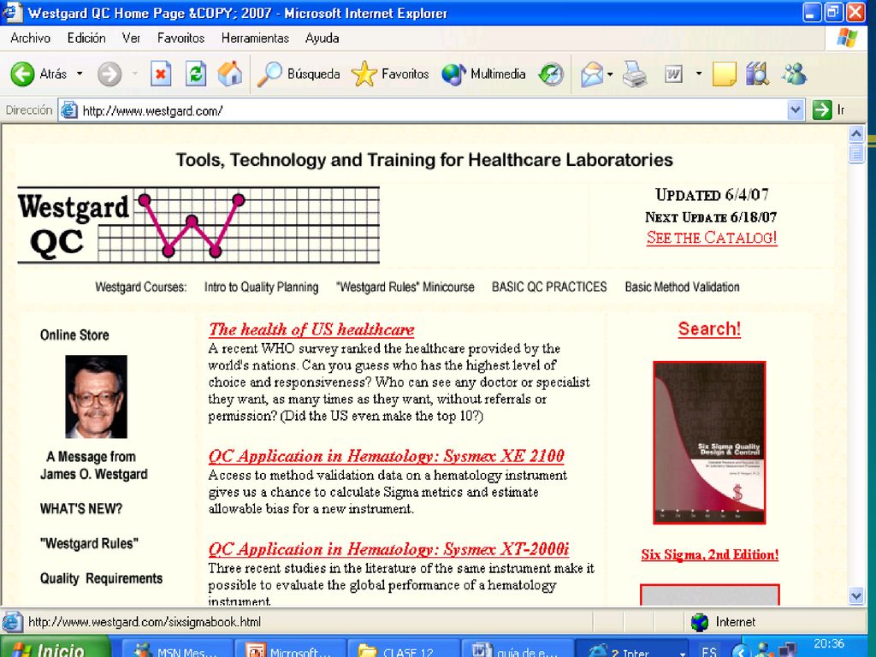Click the page icon in address bar
Viewport: 876px width, 657px height.
click(x=68, y=110)
